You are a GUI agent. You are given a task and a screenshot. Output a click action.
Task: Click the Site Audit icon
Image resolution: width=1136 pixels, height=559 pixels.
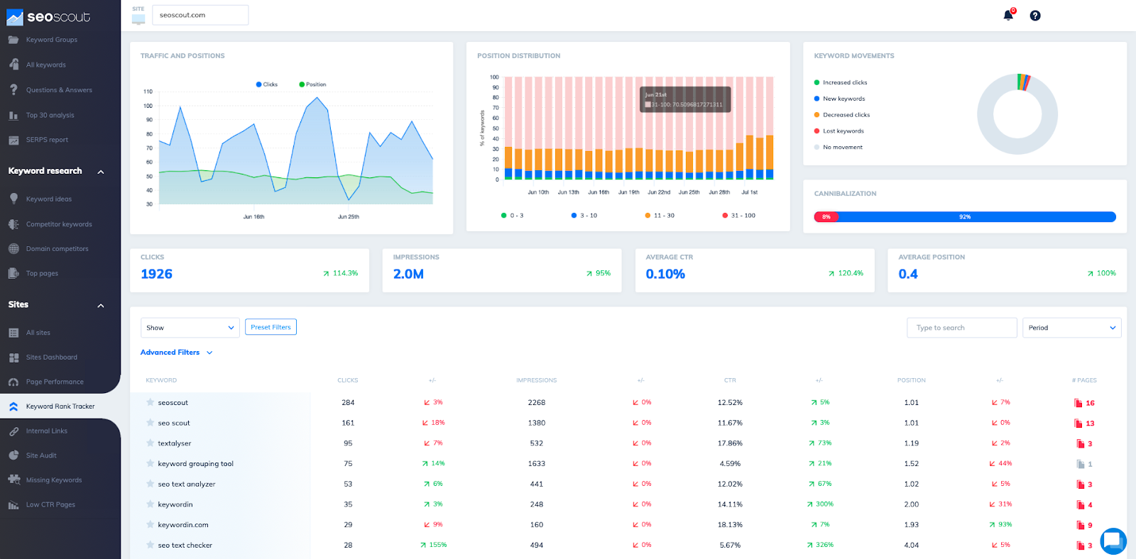(x=13, y=455)
